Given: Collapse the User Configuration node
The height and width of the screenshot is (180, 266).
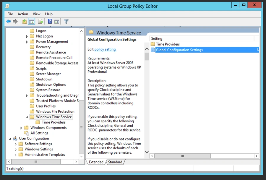Looking at the screenshot, I should 10,139.
